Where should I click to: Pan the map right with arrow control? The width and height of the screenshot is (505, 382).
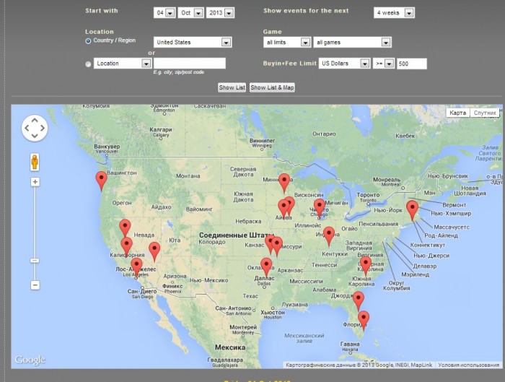[x=43, y=128]
